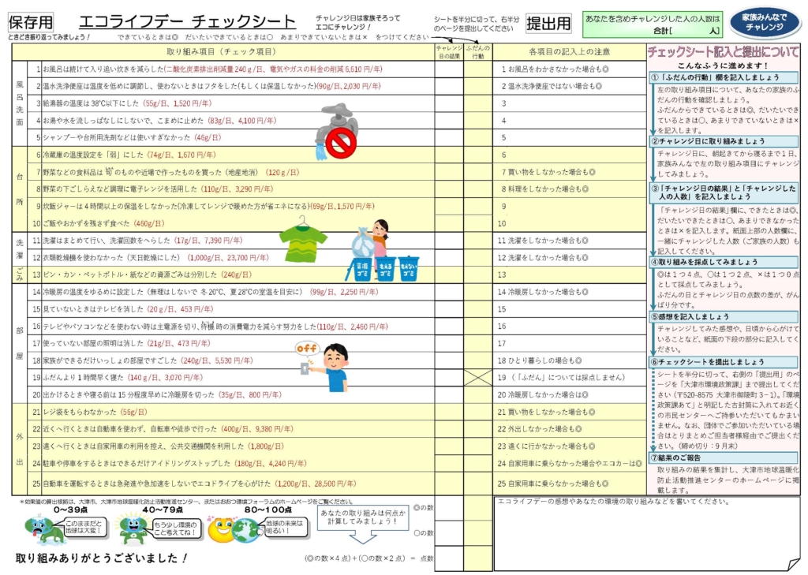
Task: Click the yellow smiling sun face
Action: coord(222,529)
